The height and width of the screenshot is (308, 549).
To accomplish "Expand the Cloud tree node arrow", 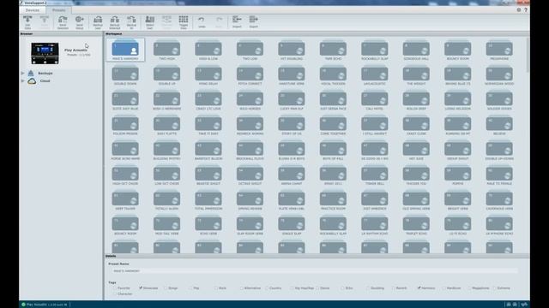I will pos(23,80).
